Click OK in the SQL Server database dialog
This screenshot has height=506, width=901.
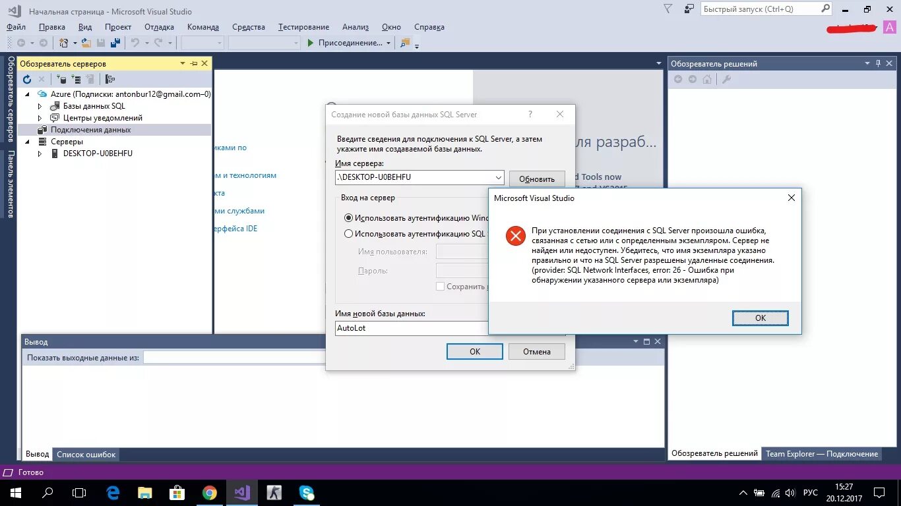pos(475,351)
